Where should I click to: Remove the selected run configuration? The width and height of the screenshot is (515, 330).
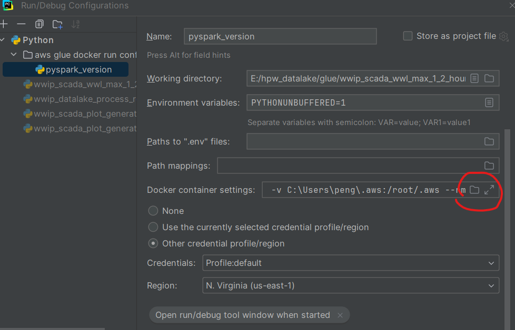tap(21, 24)
